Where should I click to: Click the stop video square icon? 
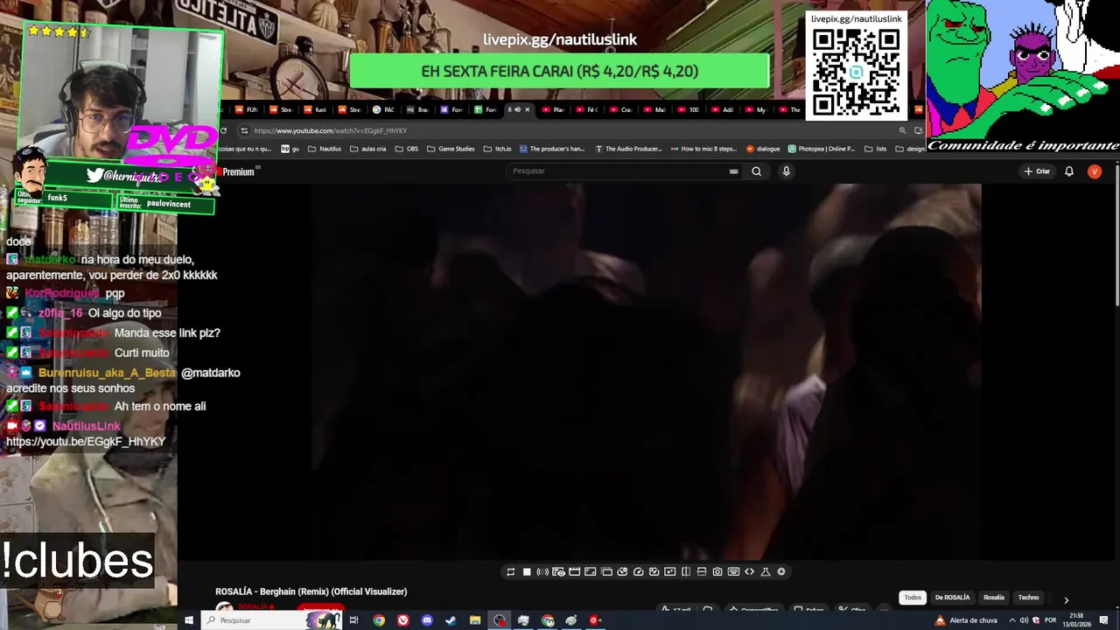527,571
